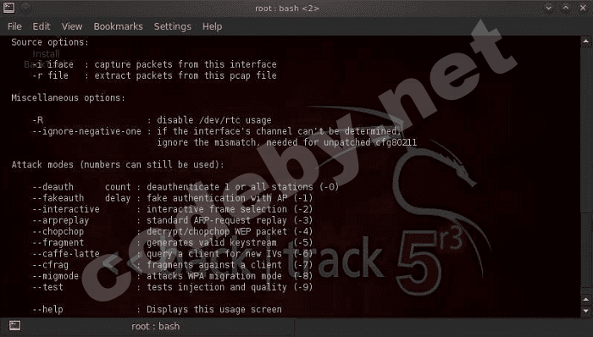Viewport: 593px width, 337px height.
Task: Click the '--arpreplay' option text
Action: (x=60, y=220)
